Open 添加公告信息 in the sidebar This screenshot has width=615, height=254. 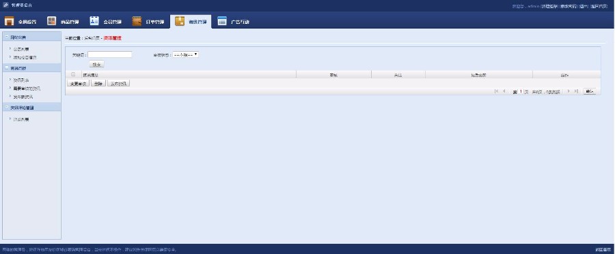(x=25, y=57)
